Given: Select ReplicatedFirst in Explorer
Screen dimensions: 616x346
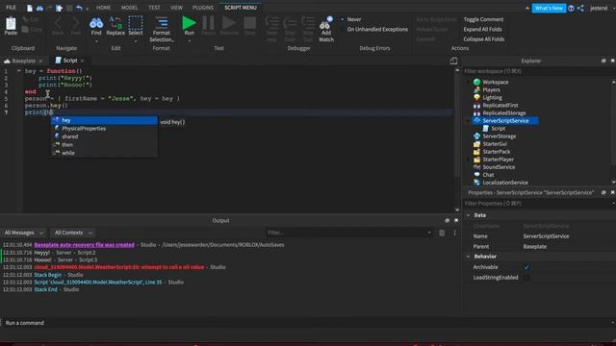Looking at the screenshot, I should tap(500, 105).
